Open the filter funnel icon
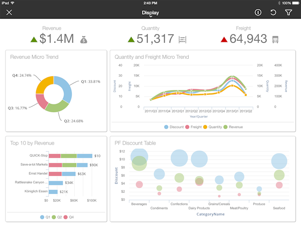The width and height of the screenshot is (301, 226). [x=288, y=13]
